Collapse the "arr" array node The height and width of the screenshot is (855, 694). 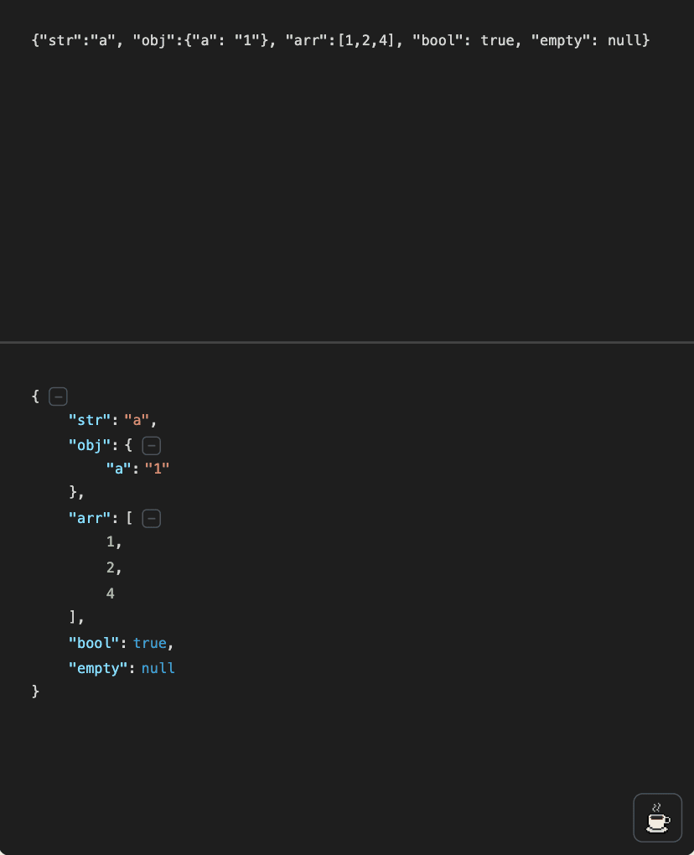click(151, 519)
